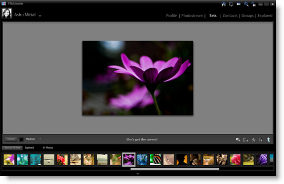
Task: Click the '61 Photos' count label
Action: pos(48,148)
